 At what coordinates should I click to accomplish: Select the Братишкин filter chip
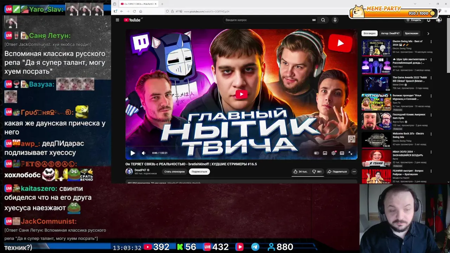[412, 33]
